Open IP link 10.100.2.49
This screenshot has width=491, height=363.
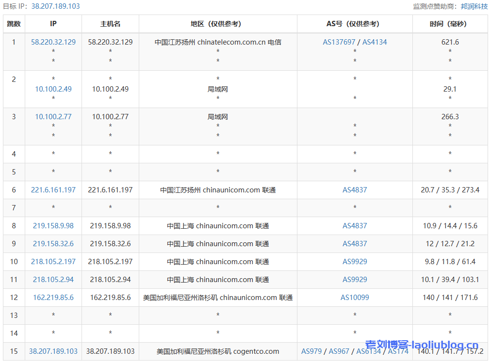click(53, 89)
